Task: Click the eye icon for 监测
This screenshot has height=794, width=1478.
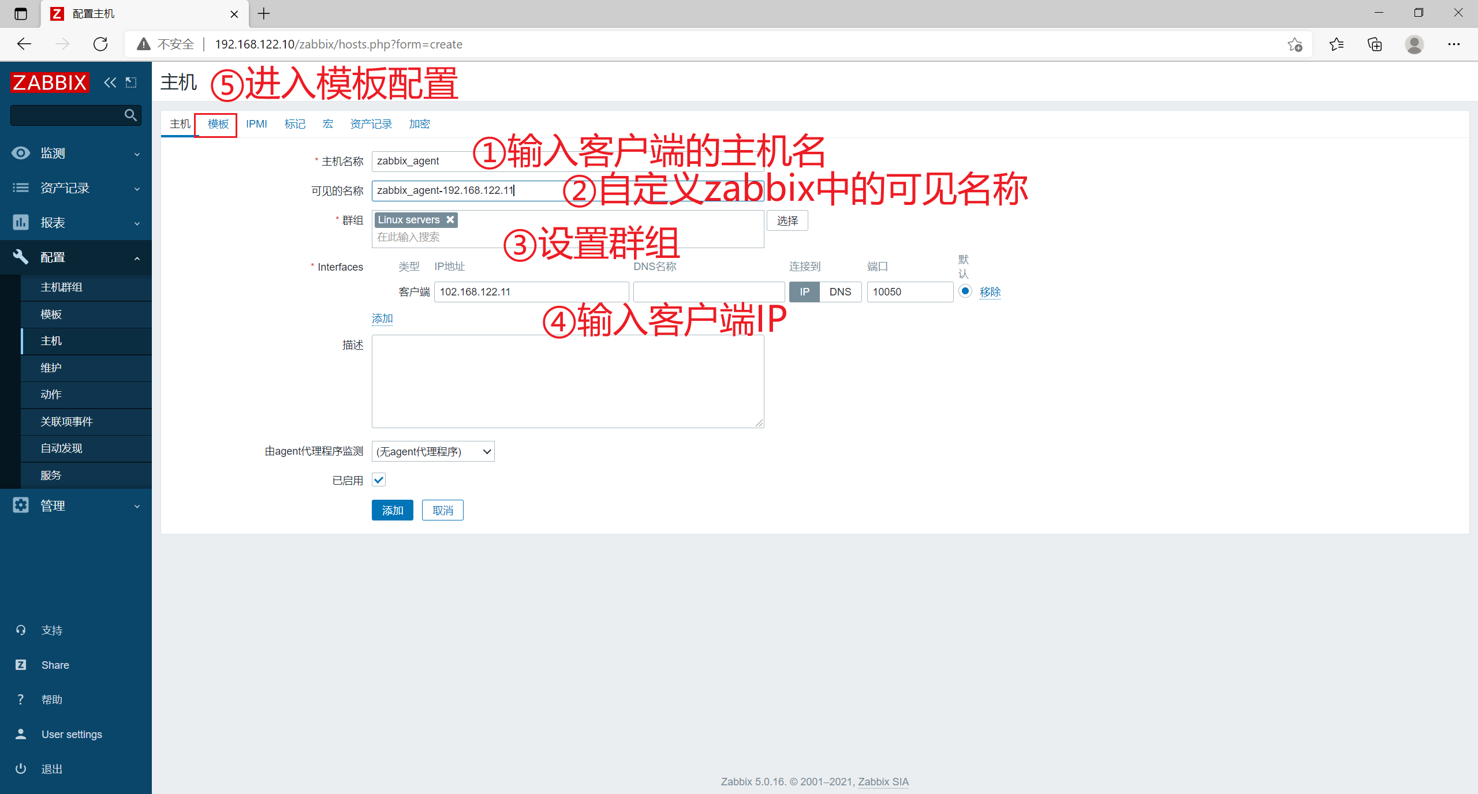Action: coord(21,153)
